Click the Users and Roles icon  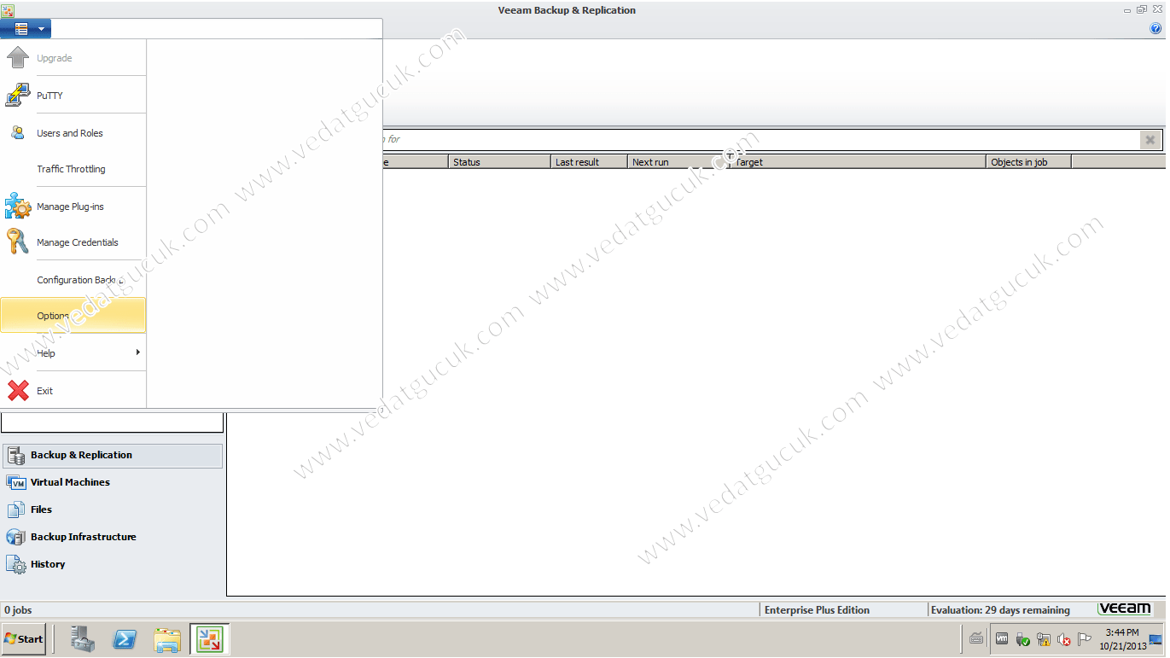tap(18, 132)
